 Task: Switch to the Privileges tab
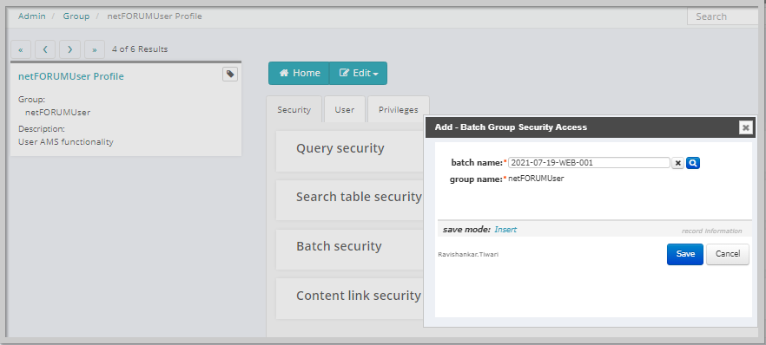coord(398,109)
